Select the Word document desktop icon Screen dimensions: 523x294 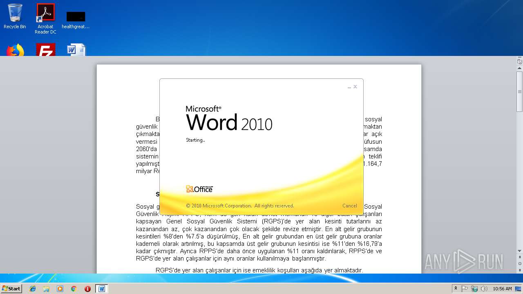[x=76, y=50]
